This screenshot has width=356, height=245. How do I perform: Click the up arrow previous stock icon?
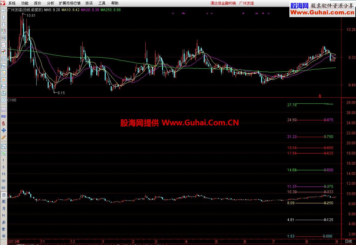(x=3, y=17)
